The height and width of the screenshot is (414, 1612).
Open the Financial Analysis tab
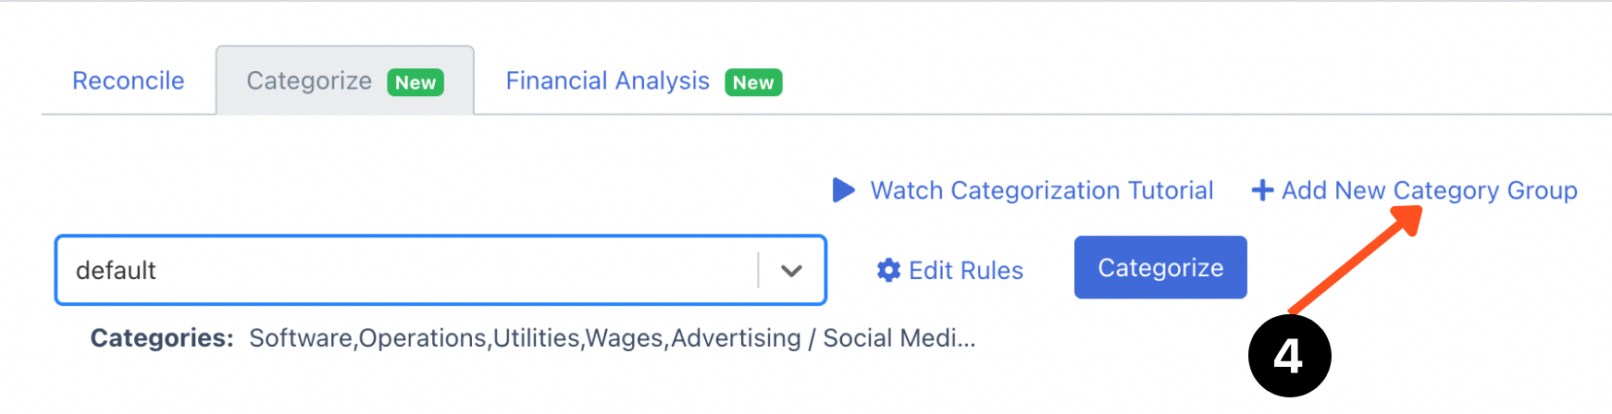pyautogui.click(x=607, y=81)
